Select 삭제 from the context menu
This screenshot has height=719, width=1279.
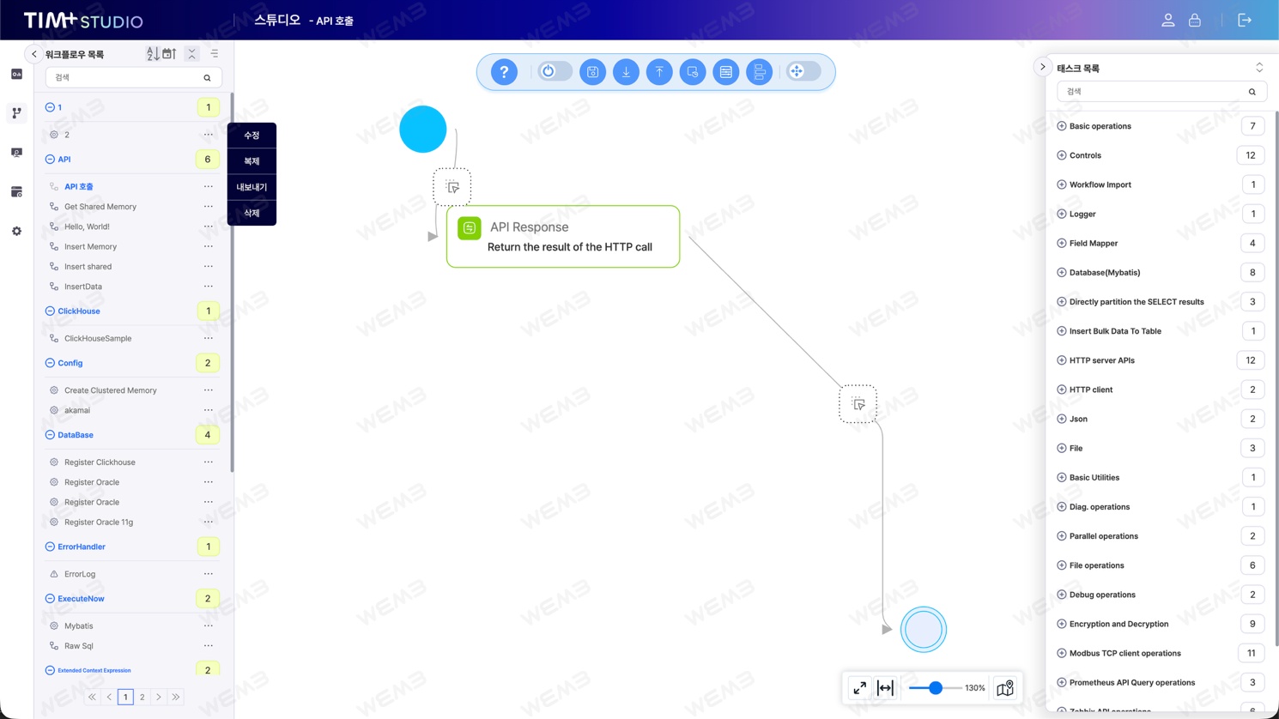252,213
